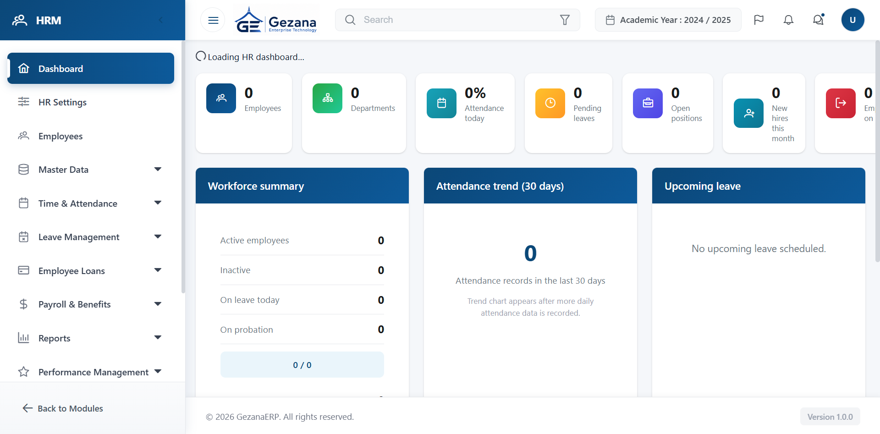
Task: Click the Employee Loans card icon
Action: [23, 270]
